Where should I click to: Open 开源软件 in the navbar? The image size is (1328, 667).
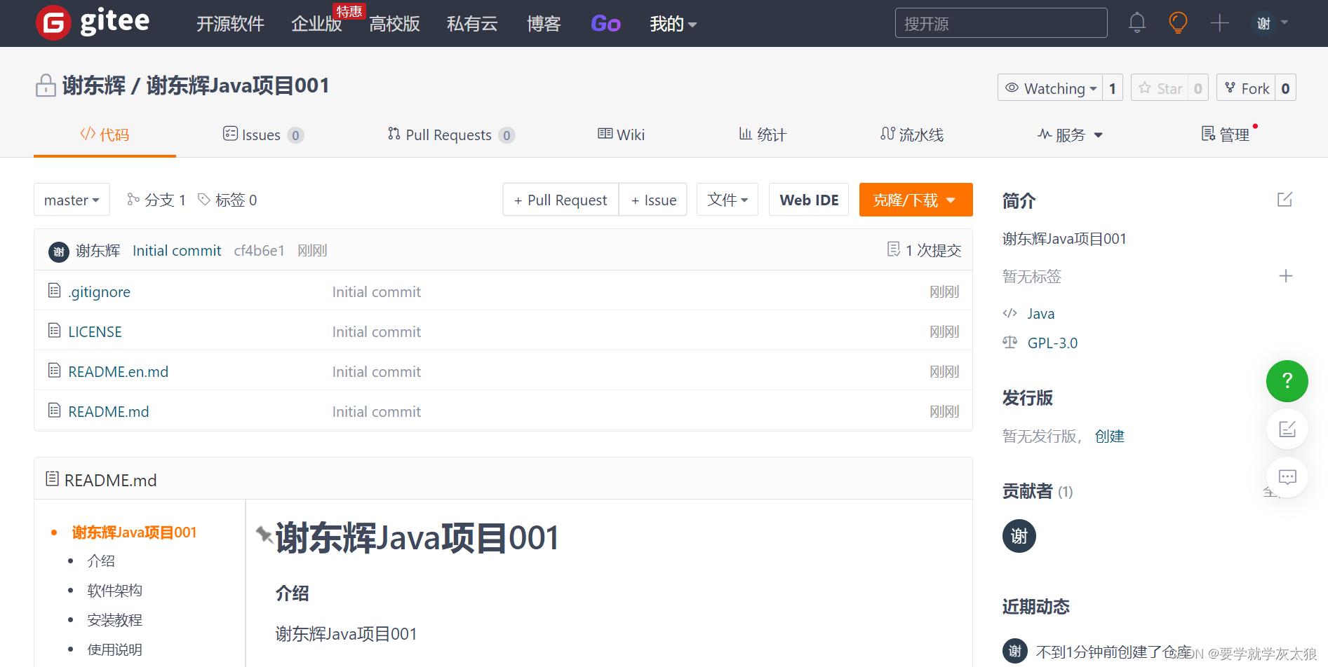click(230, 24)
